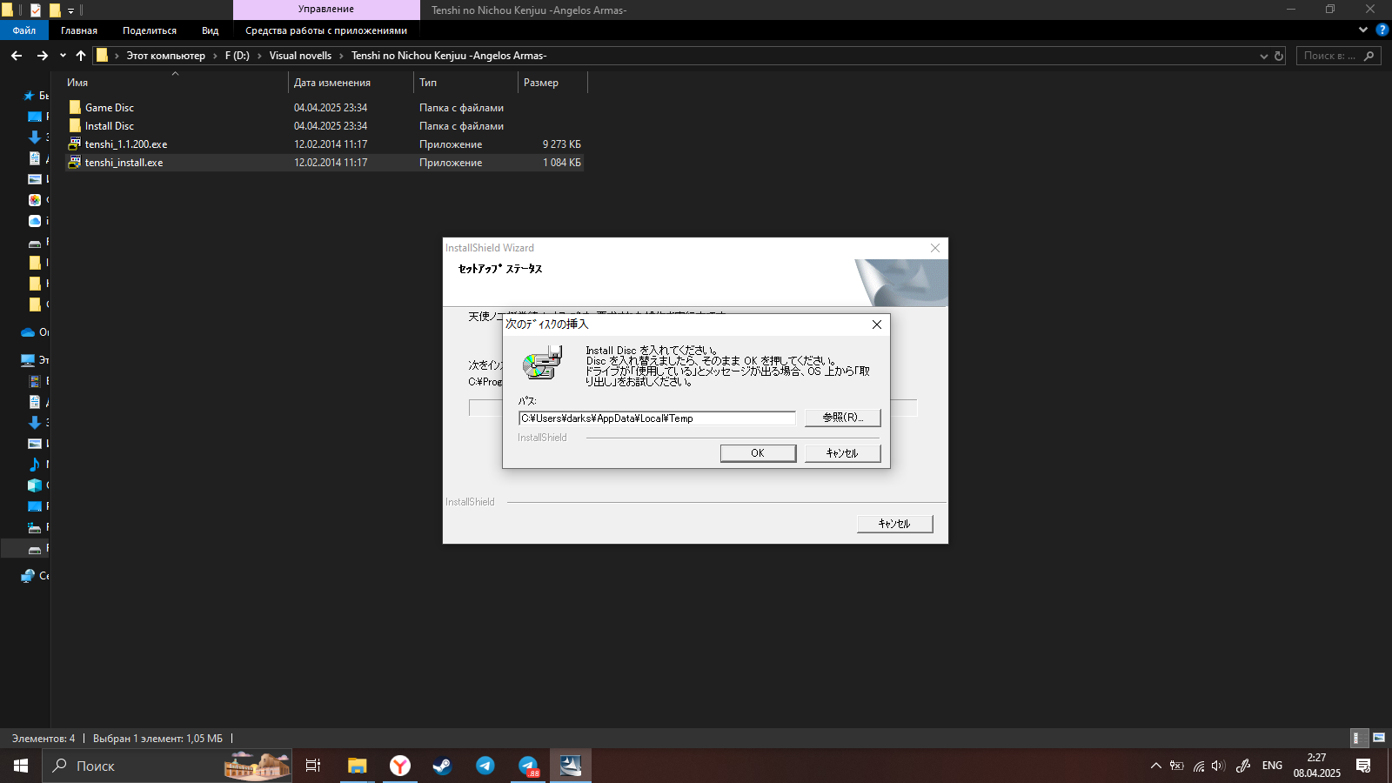Click the Install Disc folder icon
Viewport: 1392px width, 783px height.
point(75,126)
